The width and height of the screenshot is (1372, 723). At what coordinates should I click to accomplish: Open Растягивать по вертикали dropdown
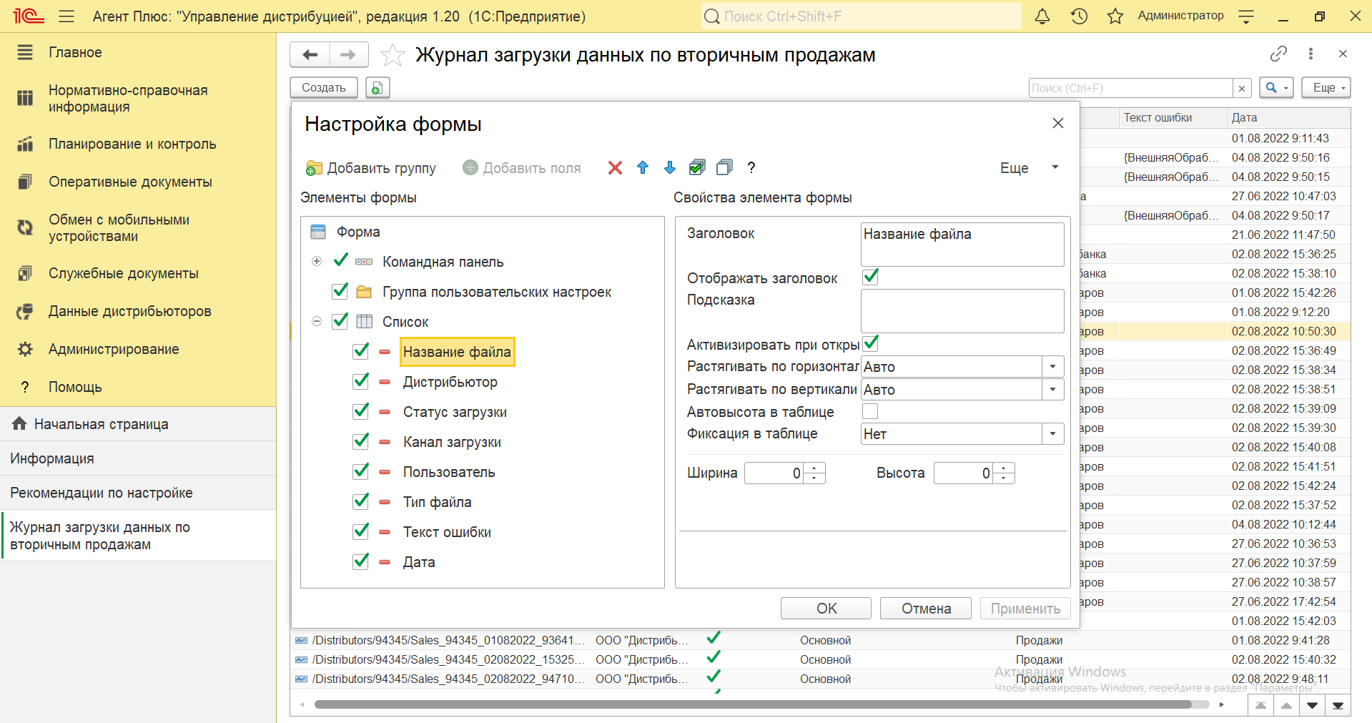click(1052, 390)
